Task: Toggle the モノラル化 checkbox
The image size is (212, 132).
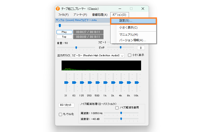Action: point(60,114)
